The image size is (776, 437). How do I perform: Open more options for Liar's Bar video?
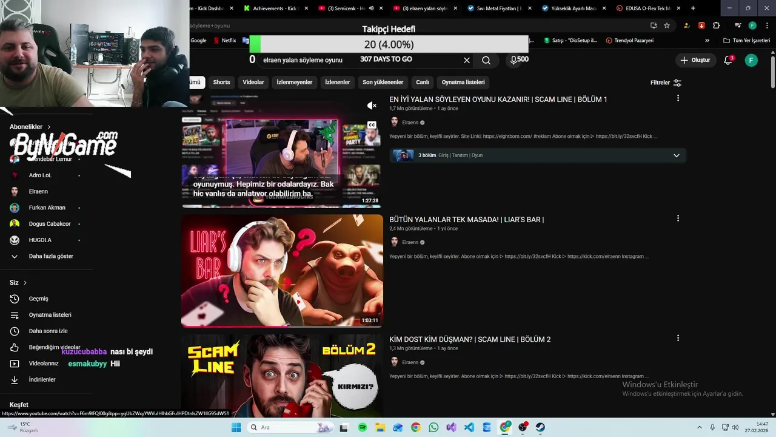click(x=678, y=218)
